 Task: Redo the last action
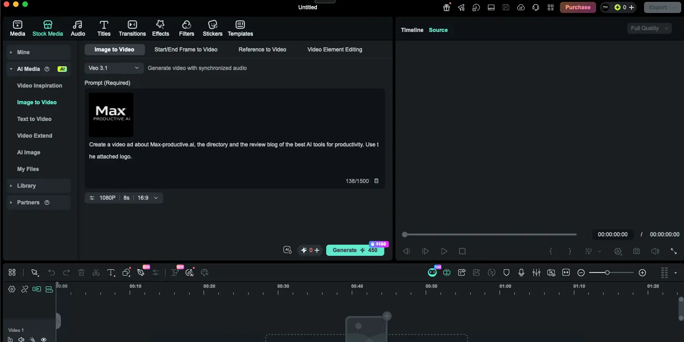[x=66, y=272]
